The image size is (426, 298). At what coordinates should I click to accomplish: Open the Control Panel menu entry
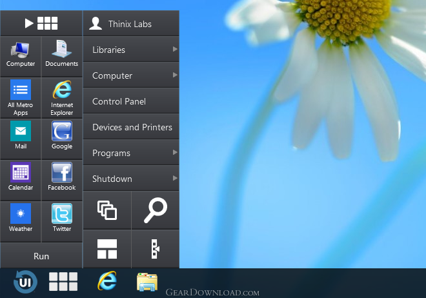pos(131,101)
